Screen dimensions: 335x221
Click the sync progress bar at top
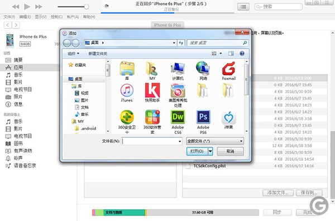[x=167, y=13]
